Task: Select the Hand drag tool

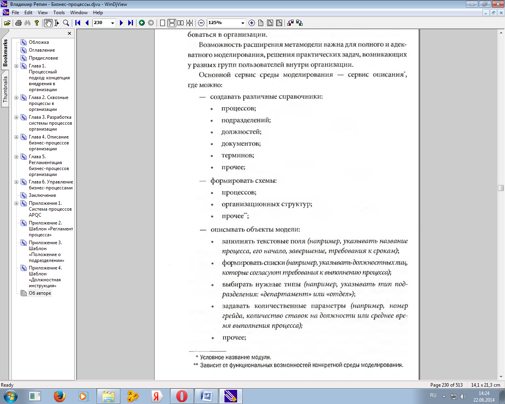Action: click(48, 23)
